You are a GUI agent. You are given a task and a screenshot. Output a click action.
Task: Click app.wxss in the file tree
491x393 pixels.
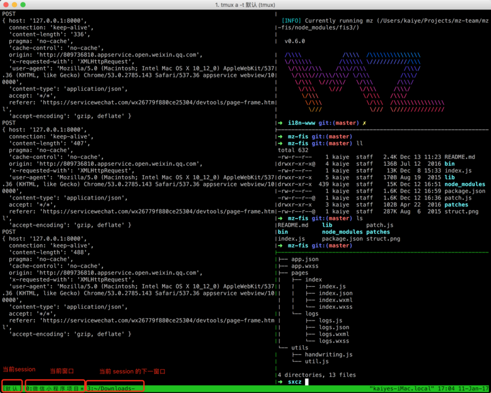pyautogui.click(x=304, y=266)
